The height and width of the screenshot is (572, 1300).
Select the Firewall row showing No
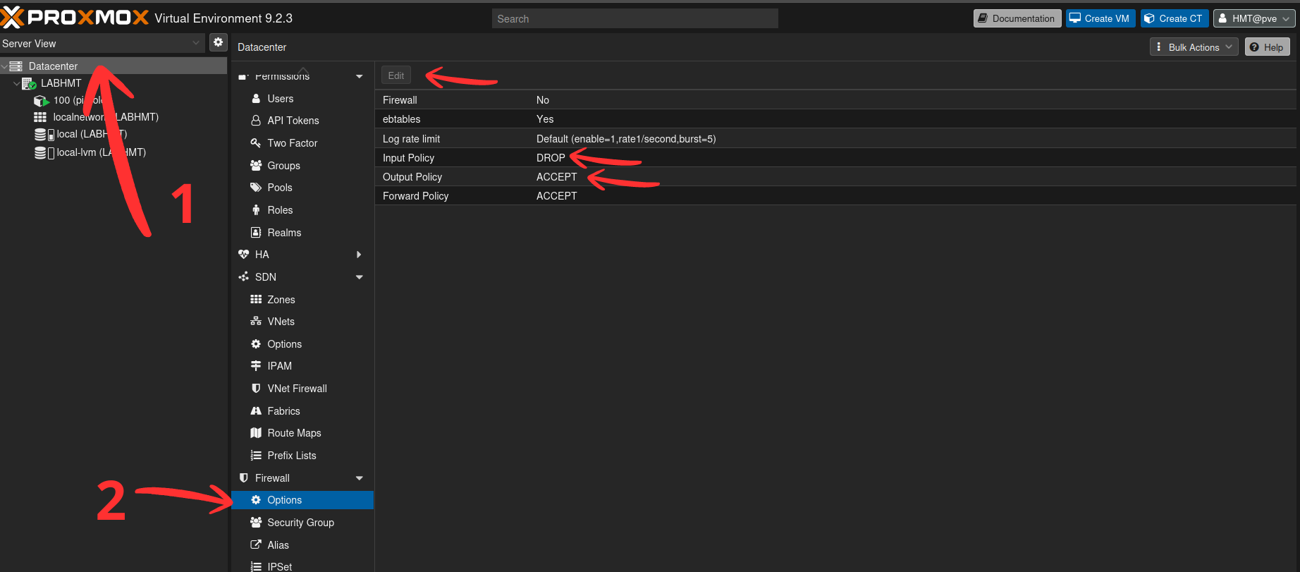(835, 100)
